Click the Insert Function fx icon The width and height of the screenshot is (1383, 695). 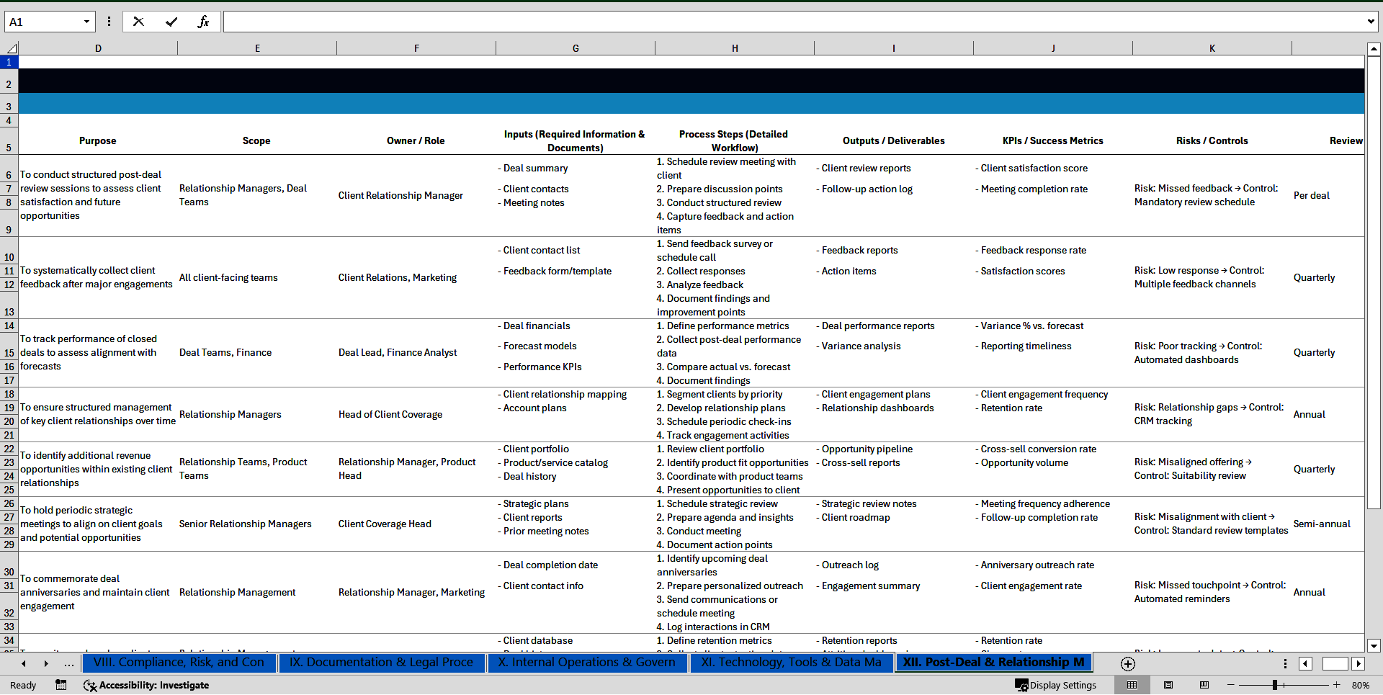click(x=203, y=22)
